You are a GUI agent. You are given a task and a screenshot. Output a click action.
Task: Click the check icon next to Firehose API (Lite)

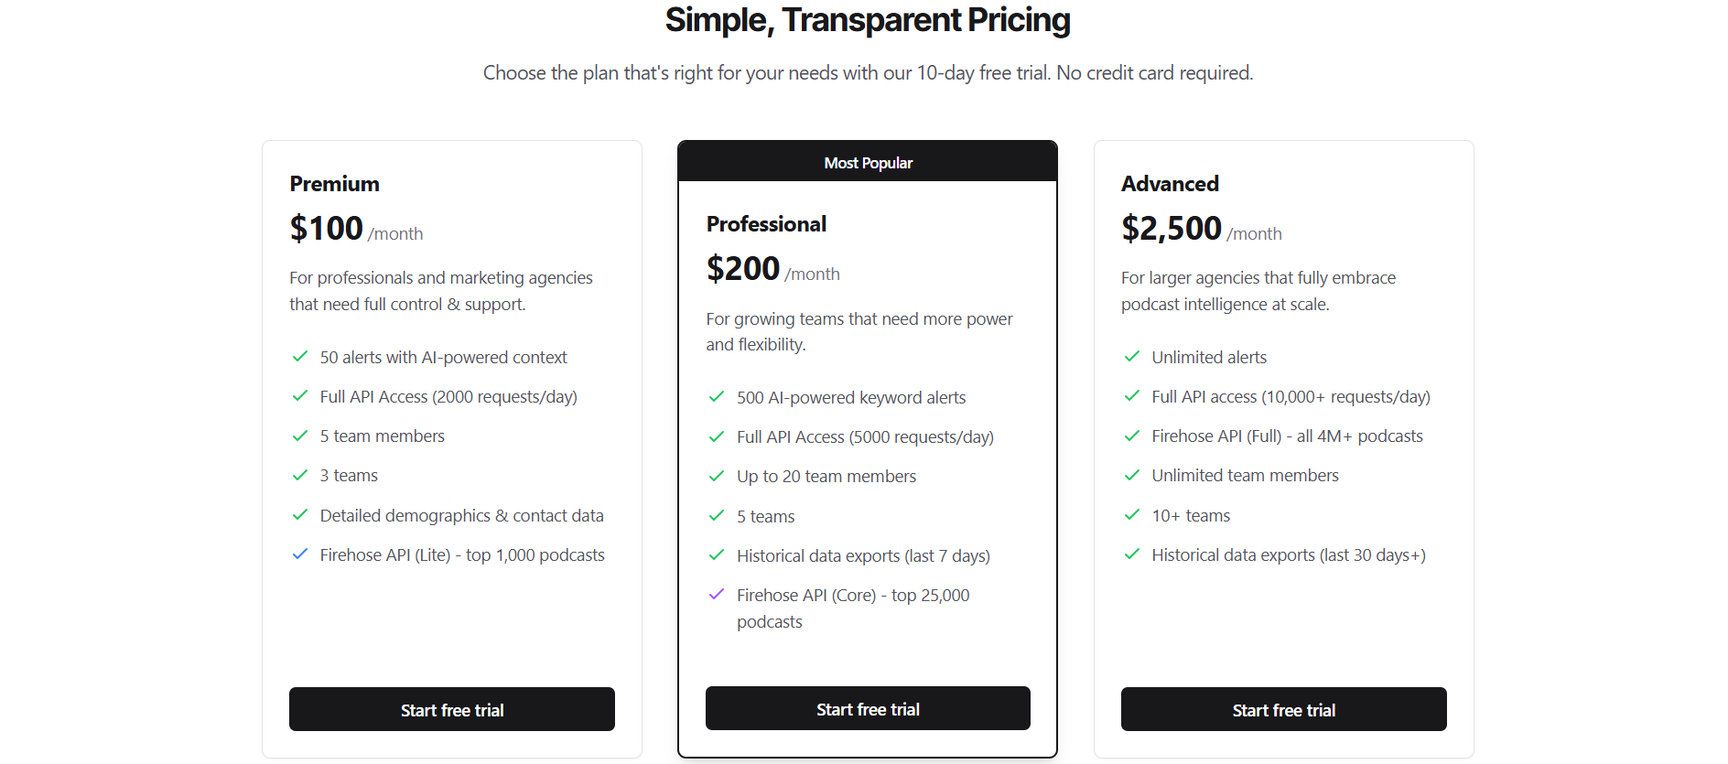coord(300,554)
